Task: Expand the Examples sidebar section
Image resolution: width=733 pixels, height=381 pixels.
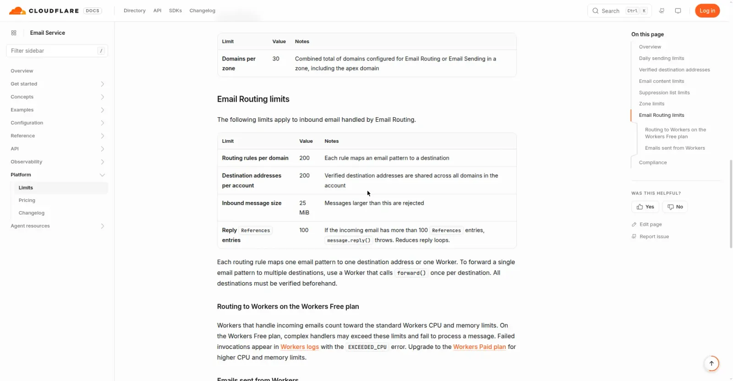Action: [58, 110]
